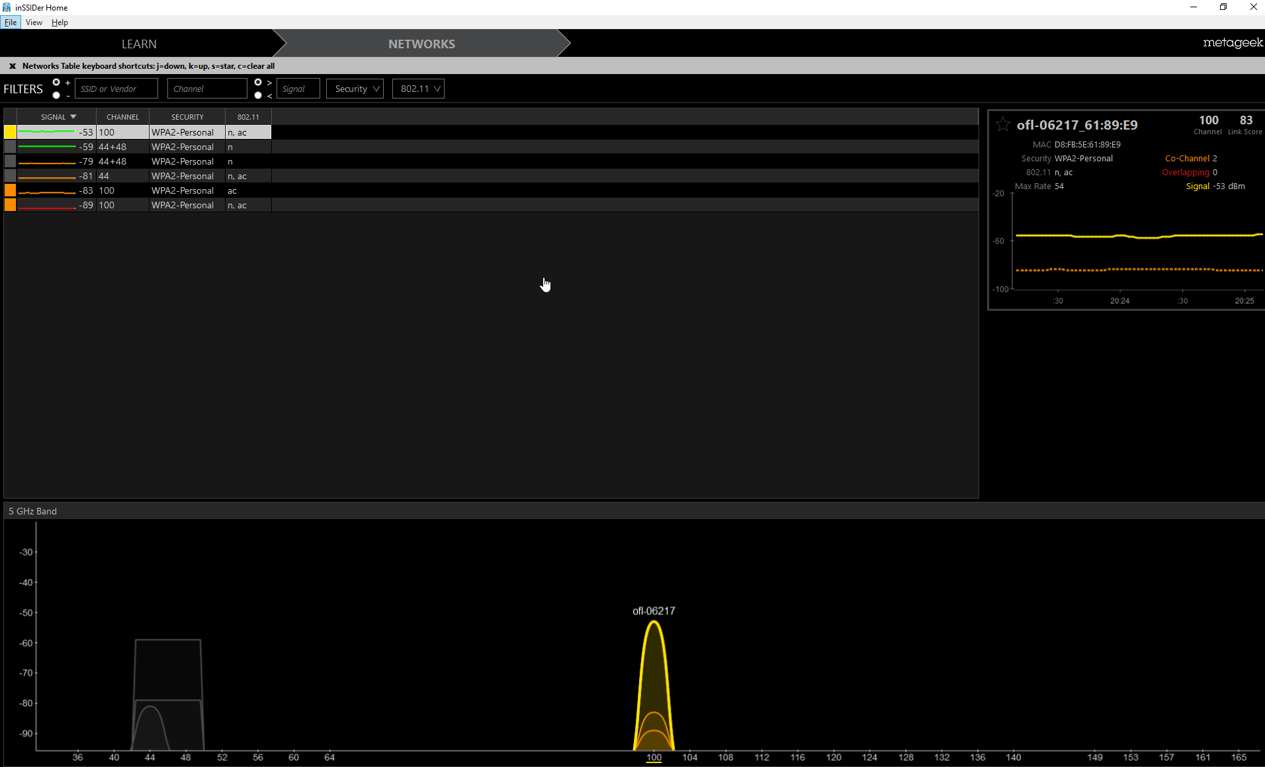Click the SSID or Vendor filter field

point(116,88)
